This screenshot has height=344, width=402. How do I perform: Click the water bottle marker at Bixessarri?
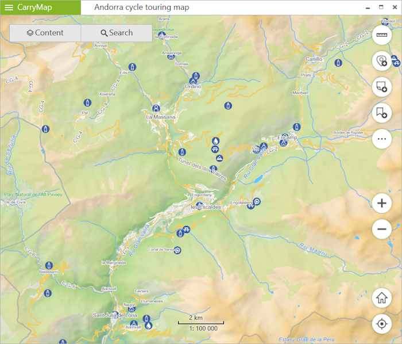click(x=49, y=265)
